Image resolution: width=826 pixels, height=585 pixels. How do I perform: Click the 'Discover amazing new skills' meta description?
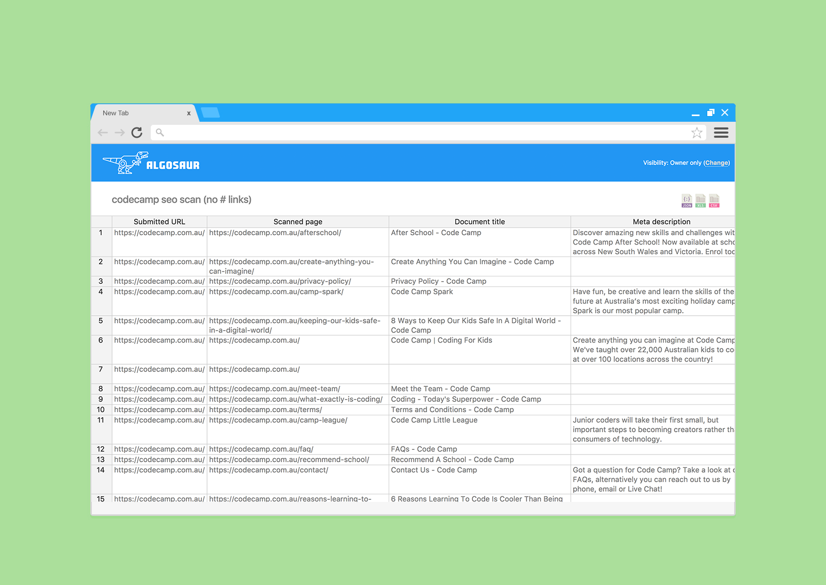pyautogui.click(x=654, y=242)
